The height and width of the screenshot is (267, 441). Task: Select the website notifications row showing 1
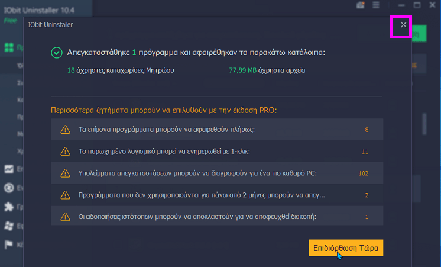click(217, 217)
